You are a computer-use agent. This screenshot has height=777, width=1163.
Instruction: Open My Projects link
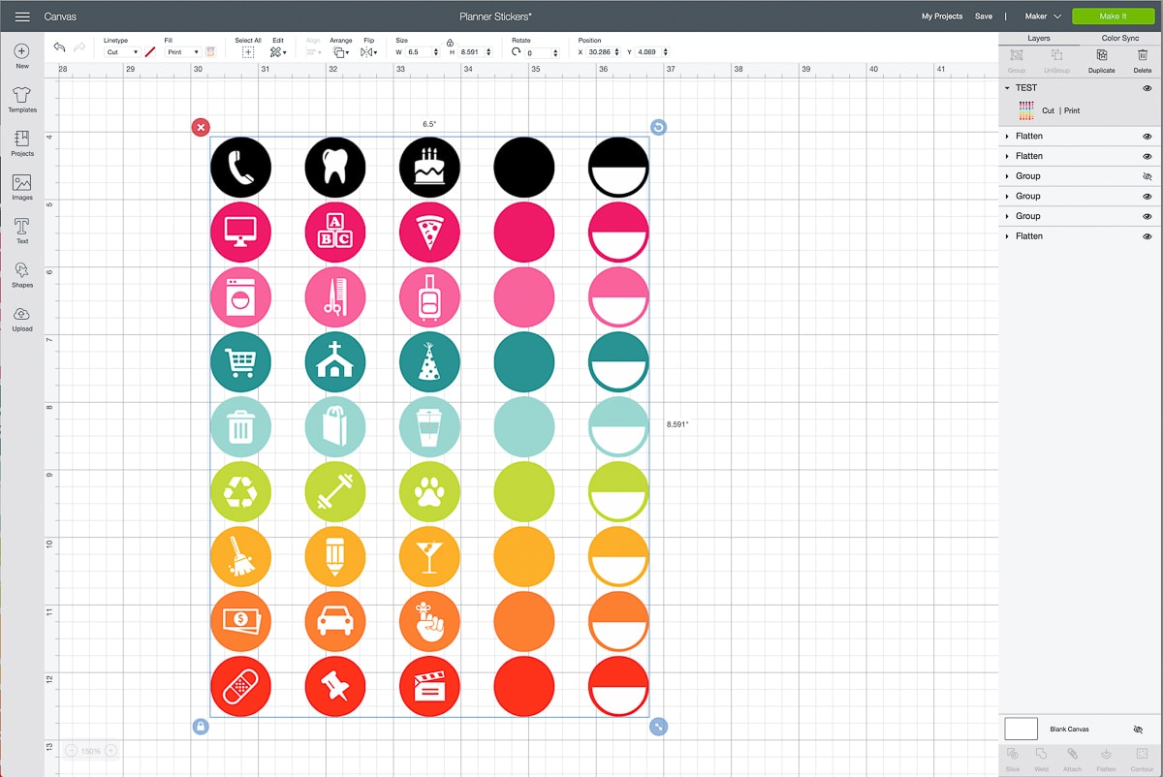[x=940, y=16]
